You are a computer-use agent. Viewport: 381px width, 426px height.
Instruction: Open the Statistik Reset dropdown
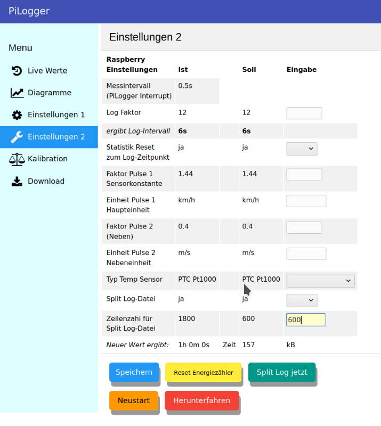pos(302,149)
